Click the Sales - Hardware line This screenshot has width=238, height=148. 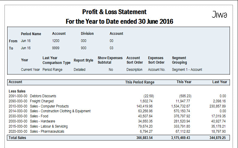click(x=117, y=121)
